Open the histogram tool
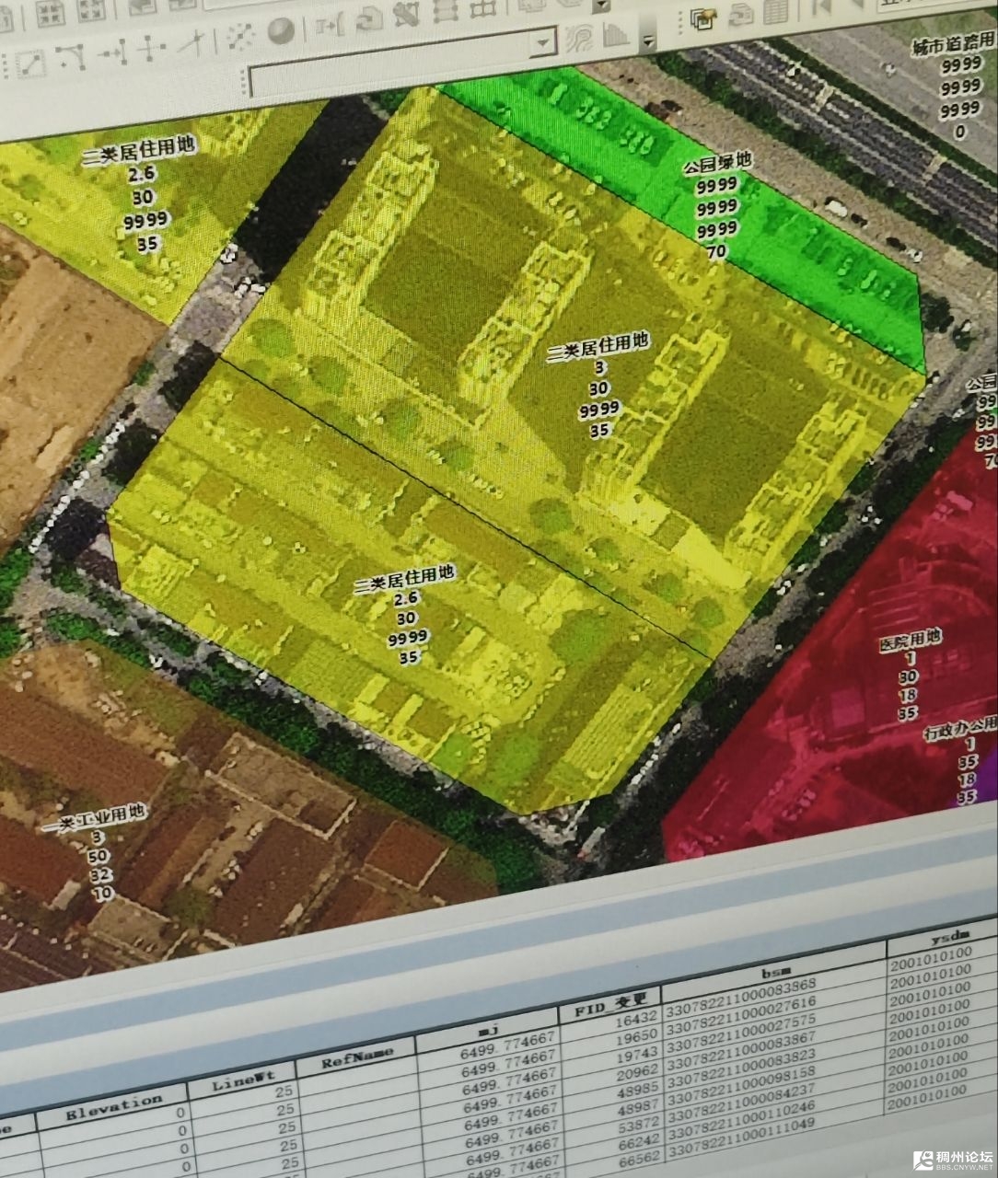This screenshot has height=1178, width=998. tap(616, 35)
